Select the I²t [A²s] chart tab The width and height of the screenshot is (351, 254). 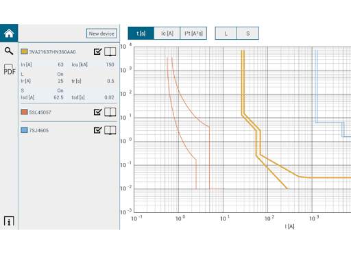coord(193,34)
